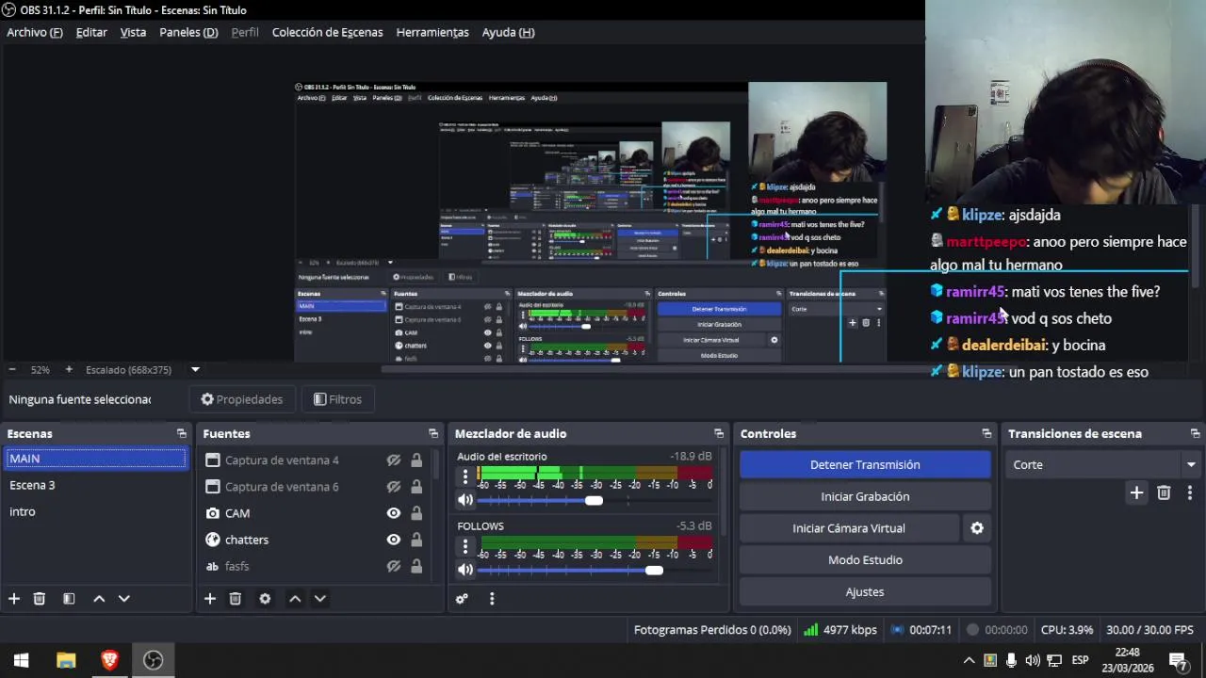Open the Ayuda menu

click(x=508, y=32)
